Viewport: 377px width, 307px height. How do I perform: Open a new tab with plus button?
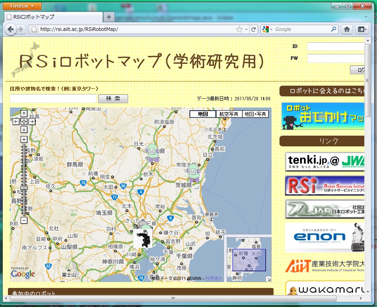click(x=109, y=17)
